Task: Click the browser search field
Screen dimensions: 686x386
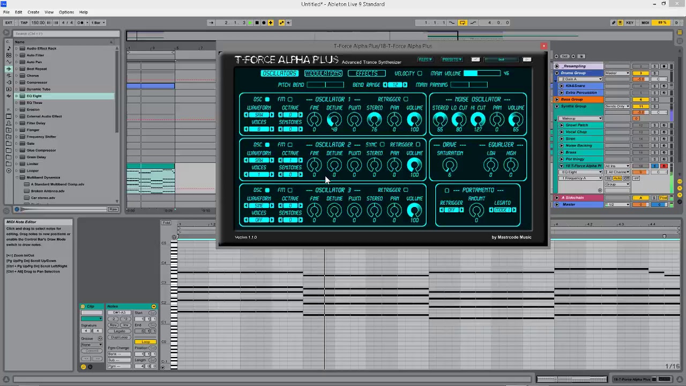Action: point(65,34)
